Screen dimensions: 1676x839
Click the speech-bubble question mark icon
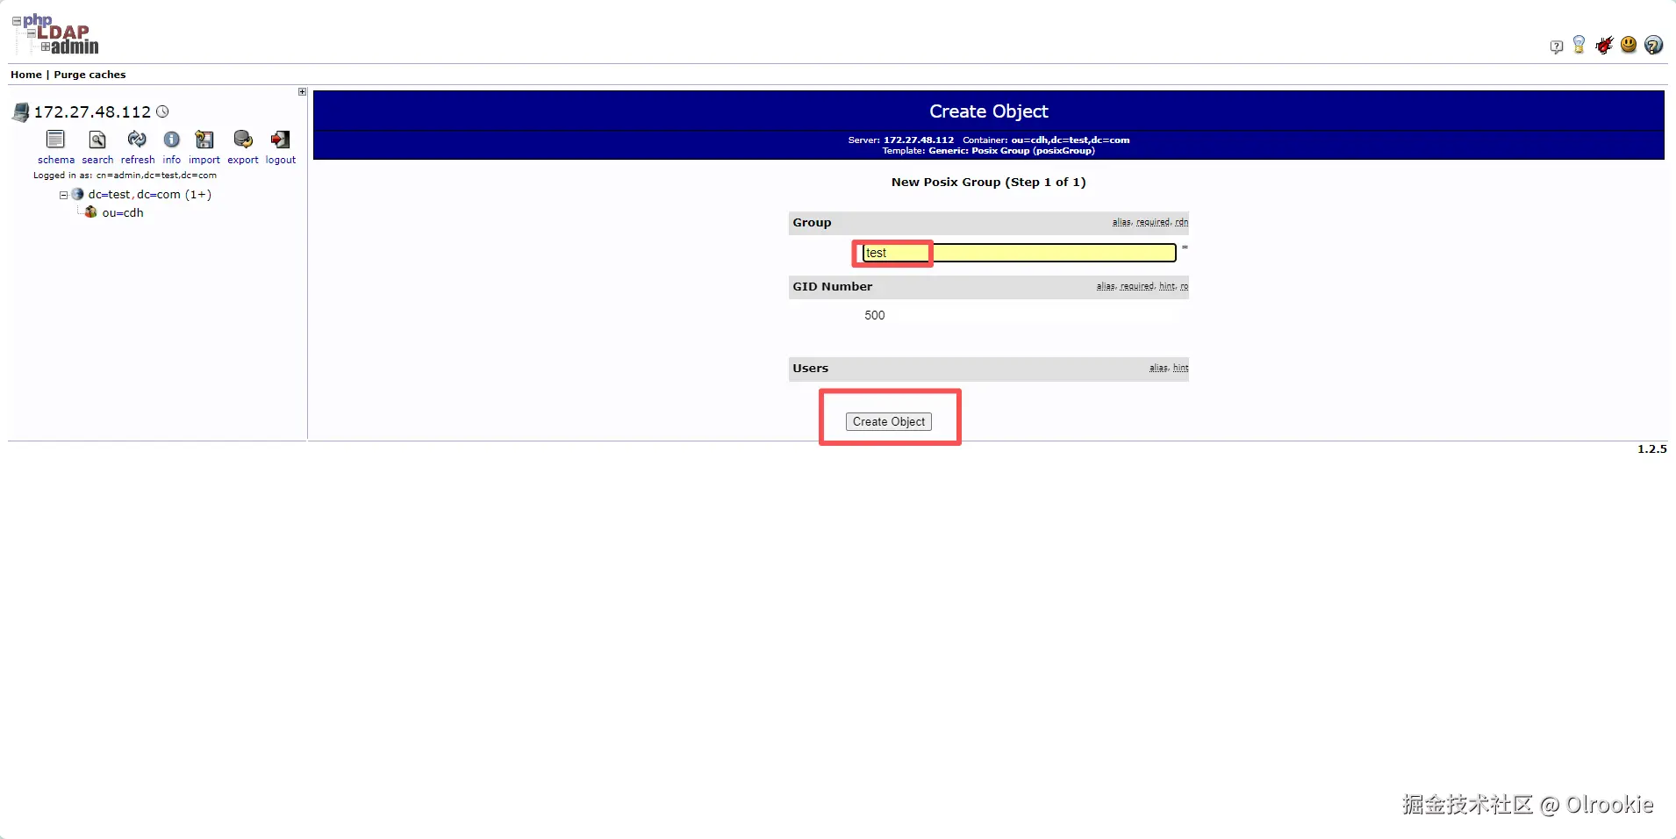pos(1557,47)
